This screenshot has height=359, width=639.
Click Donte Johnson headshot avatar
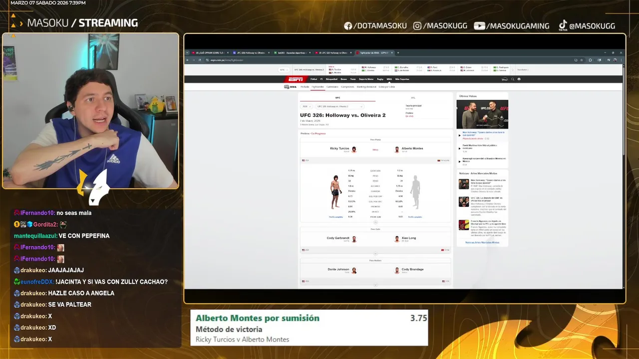click(354, 270)
